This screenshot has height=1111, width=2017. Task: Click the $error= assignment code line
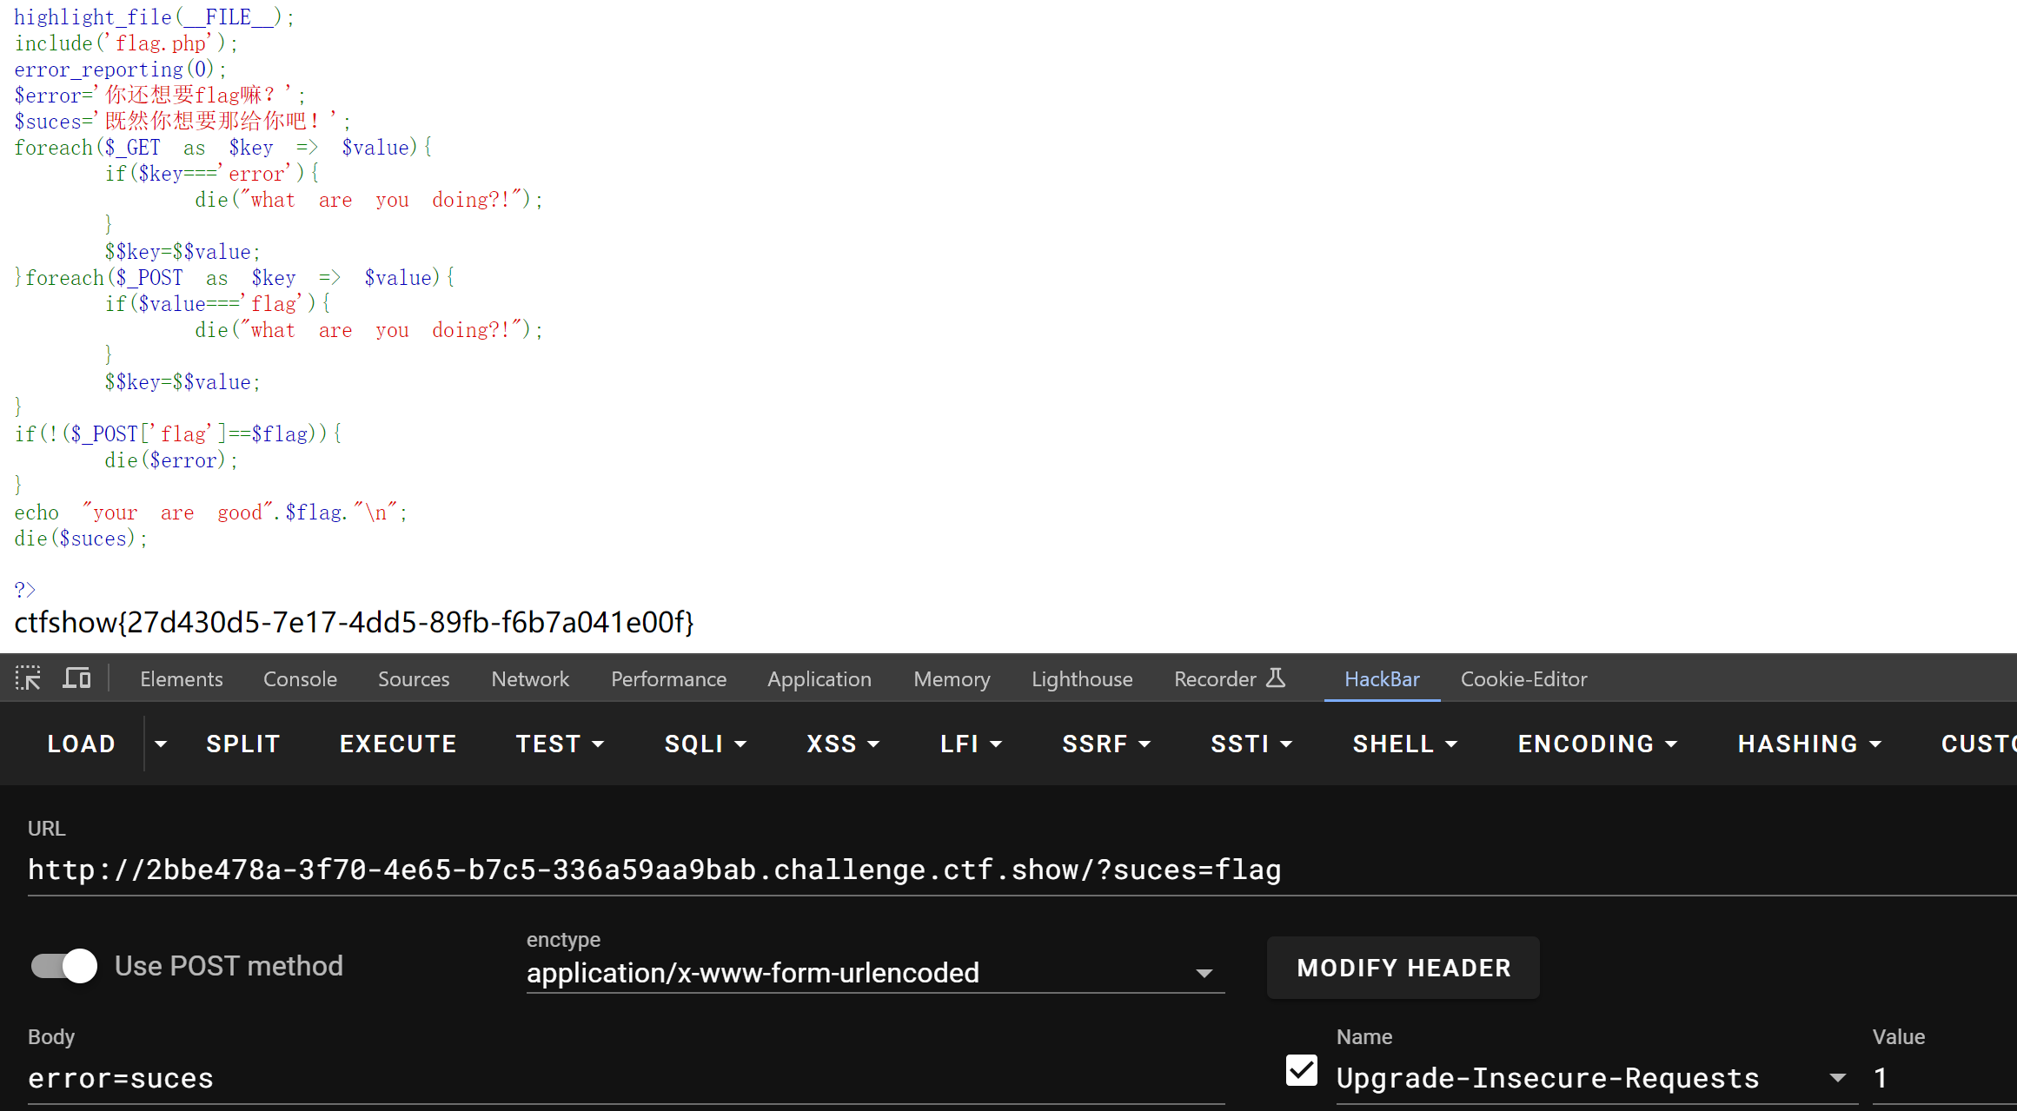[160, 96]
